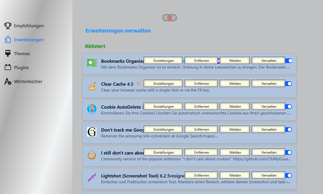Click Verwalten for I still don't care
The width and height of the screenshot is (323, 194).
(268, 152)
